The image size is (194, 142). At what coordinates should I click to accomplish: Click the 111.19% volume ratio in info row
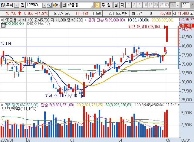[x=82, y=13]
